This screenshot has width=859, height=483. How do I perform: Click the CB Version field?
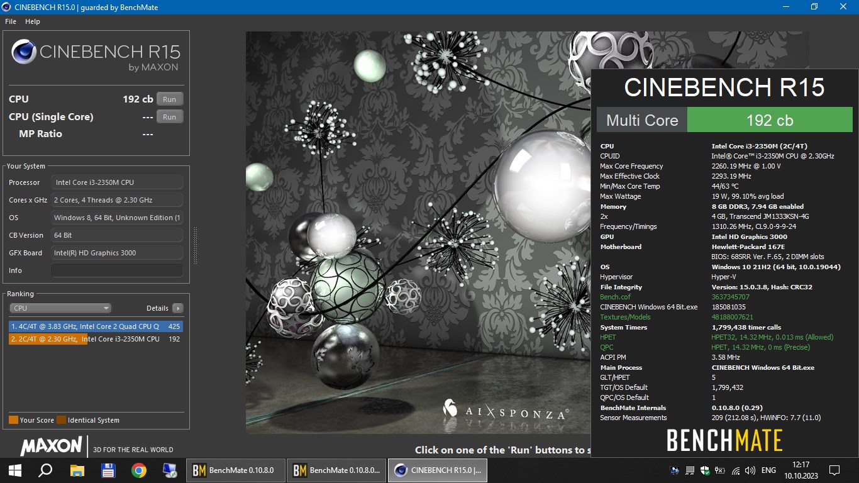117,235
